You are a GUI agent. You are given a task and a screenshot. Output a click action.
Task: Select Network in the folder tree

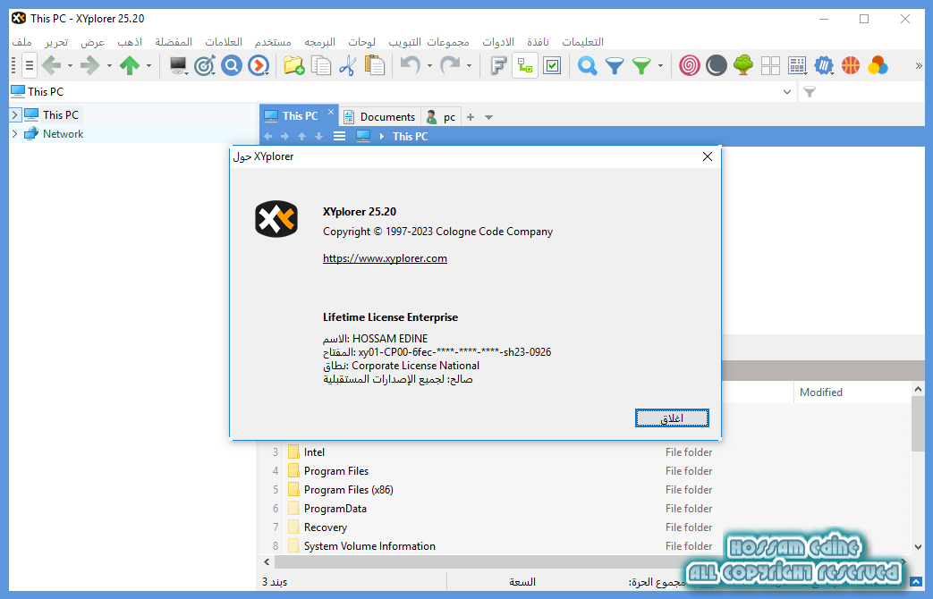click(64, 134)
